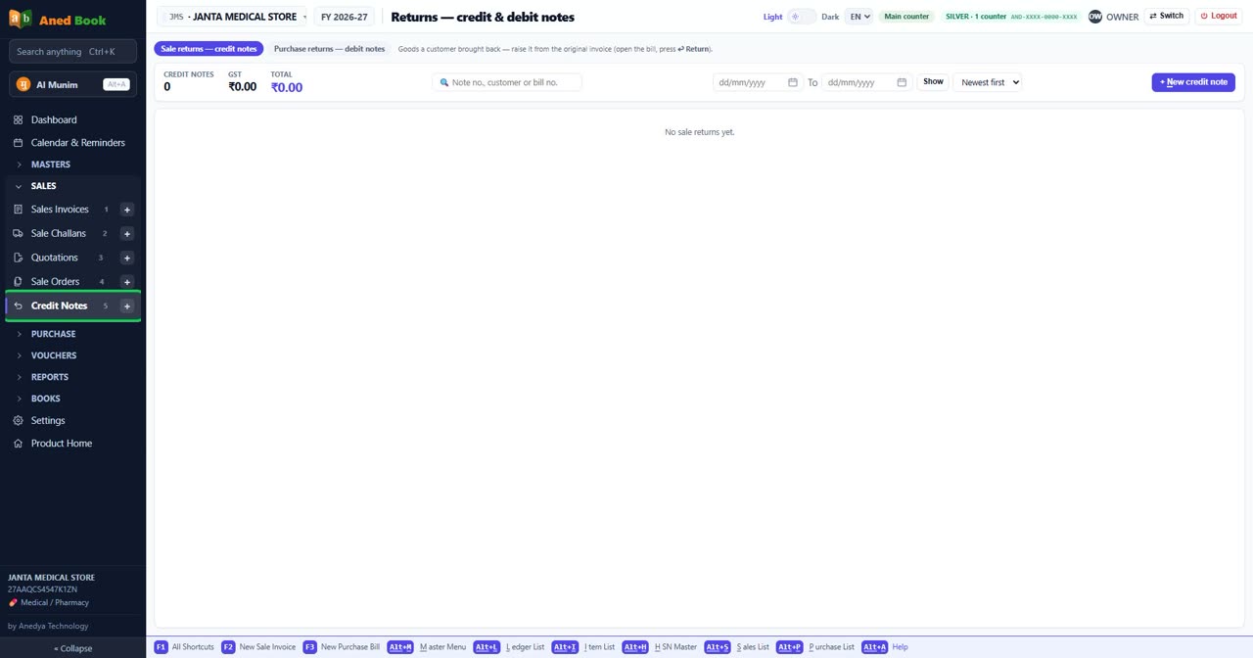Image resolution: width=1253 pixels, height=658 pixels.
Task: Open the calendar picker on the To date field
Action: click(x=902, y=82)
